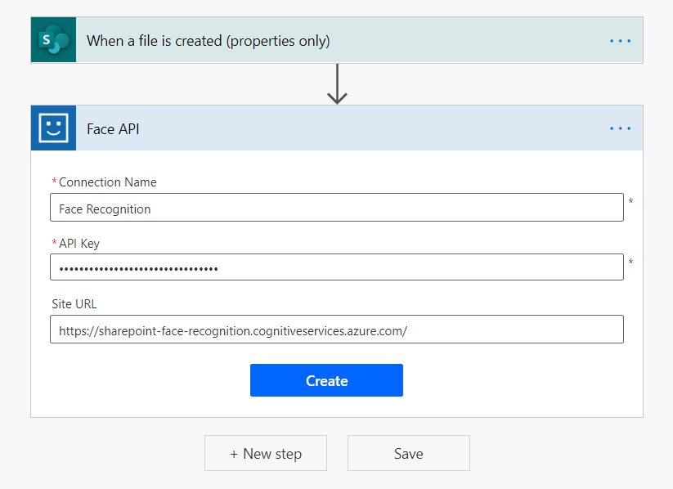Select the Site URL input box

(336, 330)
